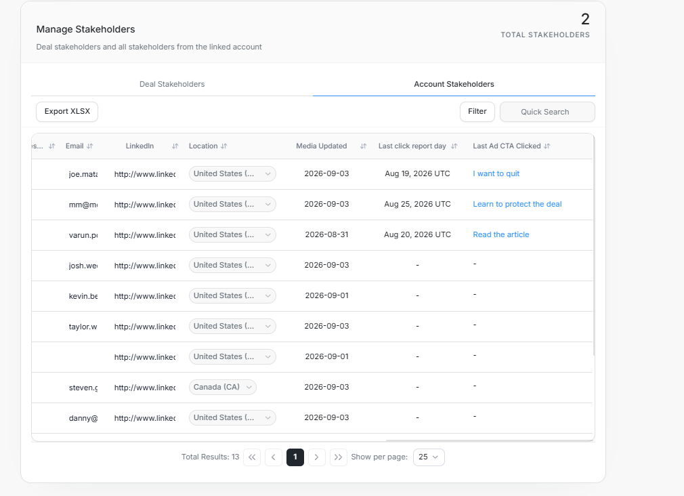
Task: Open 'Learn to protect the deal' link
Action: [517, 205]
